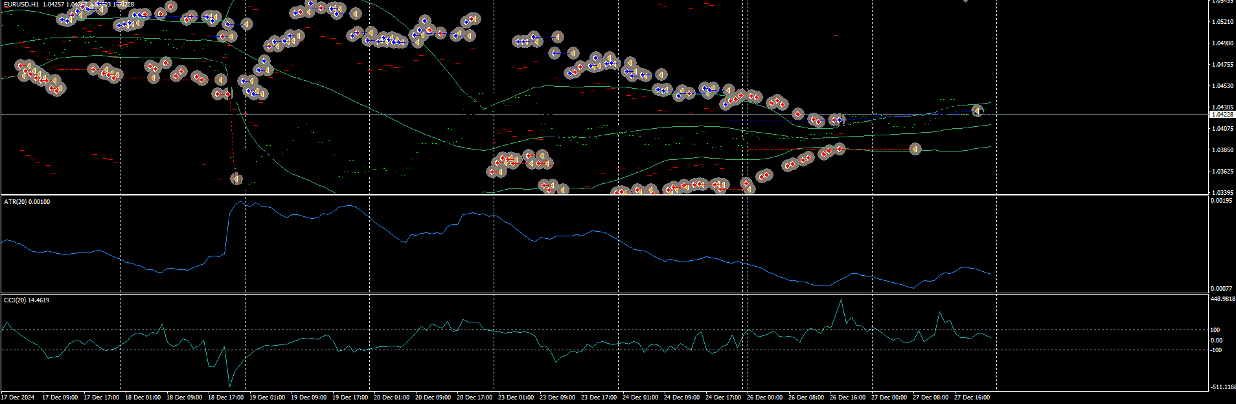Click the 24 Dec 09:00 time label
Image resolution: width=1236 pixels, height=404 pixels.
681,398
